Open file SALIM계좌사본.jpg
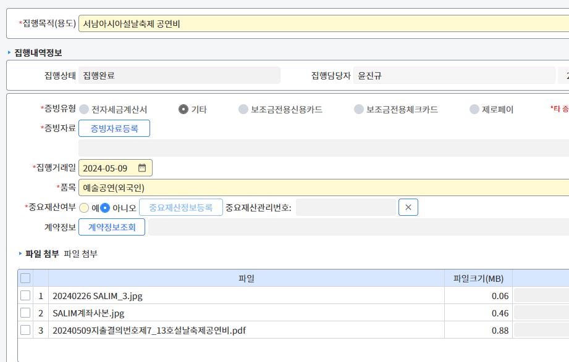 [88, 313]
